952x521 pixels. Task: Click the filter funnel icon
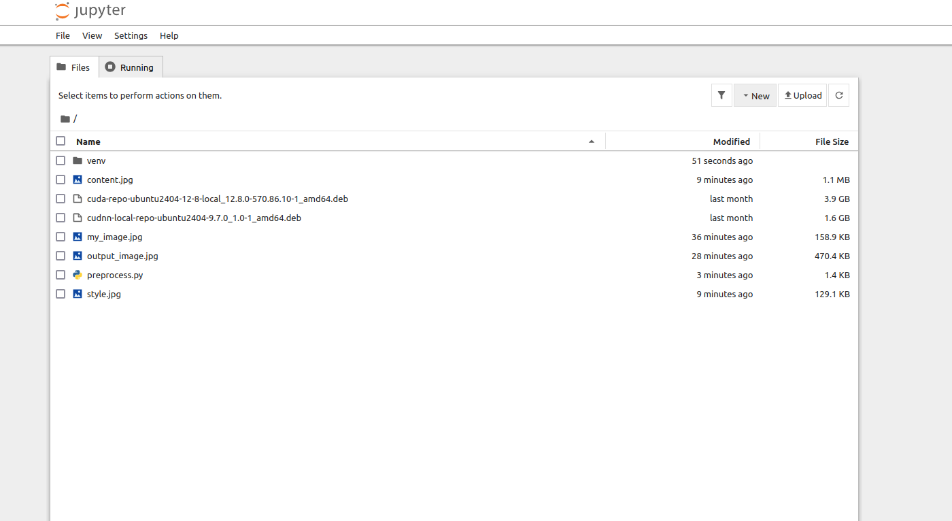(721, 96)
